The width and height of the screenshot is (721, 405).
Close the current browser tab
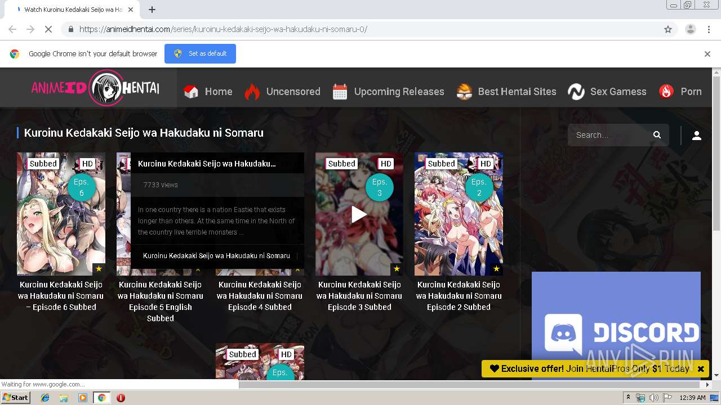[131, 10]
